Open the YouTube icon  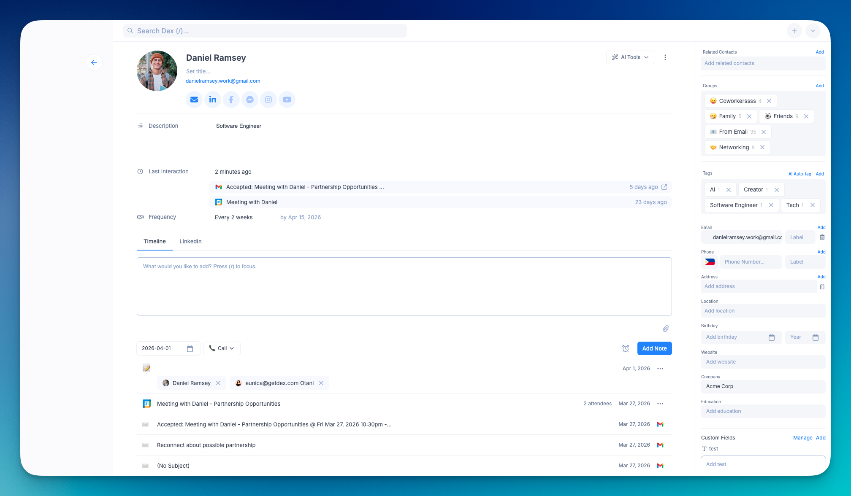click(287, 100)
